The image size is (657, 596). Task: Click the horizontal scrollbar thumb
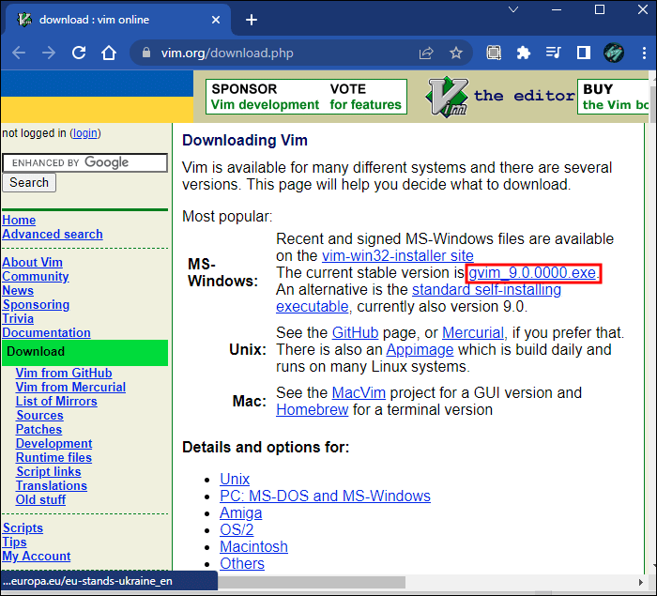click(x=311, y=582)
